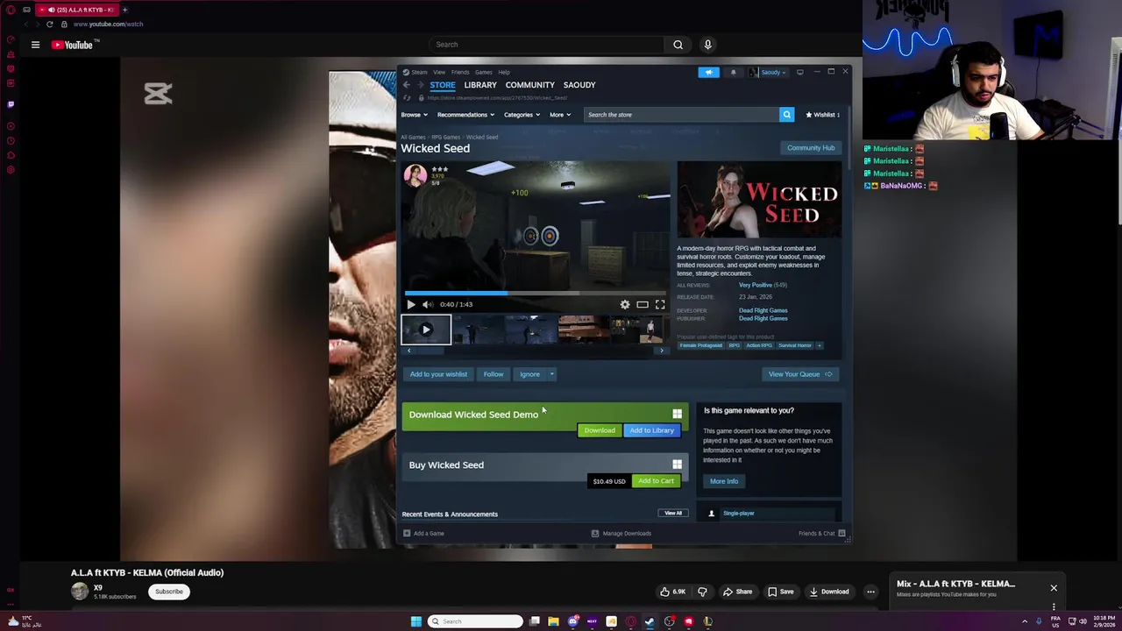The image size is (1122, 631).
Task: Open Steam from the taskbar
Action: click(650, 621)
